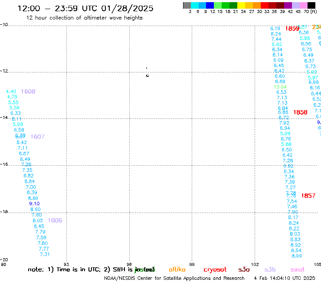The height and width of the screenshot is (282, 321).
Task: Click the lavender swatch in the color legend
Action: click(x=296, y=6)
